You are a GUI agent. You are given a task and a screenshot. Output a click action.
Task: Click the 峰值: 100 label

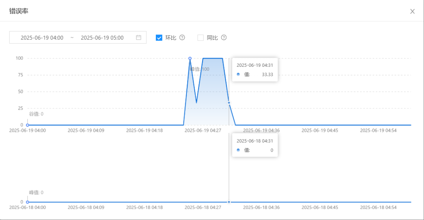pos(199,69)
